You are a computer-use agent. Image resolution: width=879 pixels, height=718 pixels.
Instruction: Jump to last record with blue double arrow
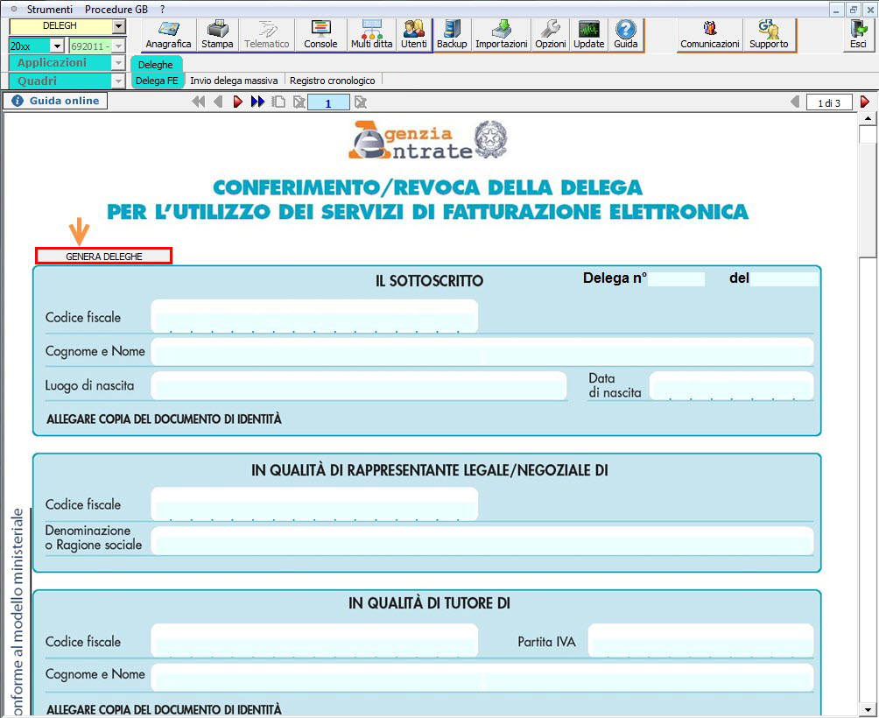pos(258,102)
